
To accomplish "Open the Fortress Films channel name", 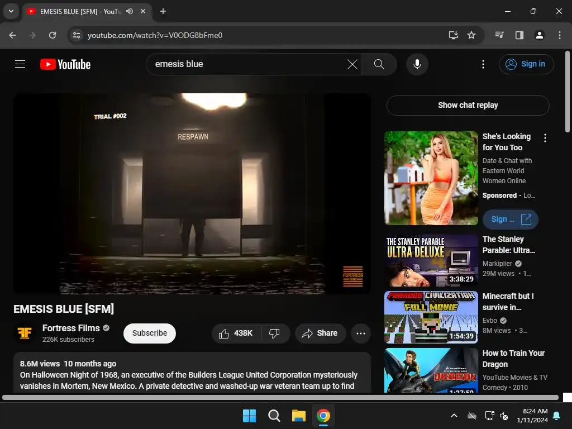I will [x=71, y=328].
